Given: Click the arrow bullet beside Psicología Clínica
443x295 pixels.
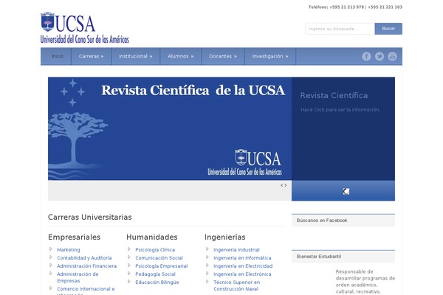Looking at the screenshot, I should (129, 249).
